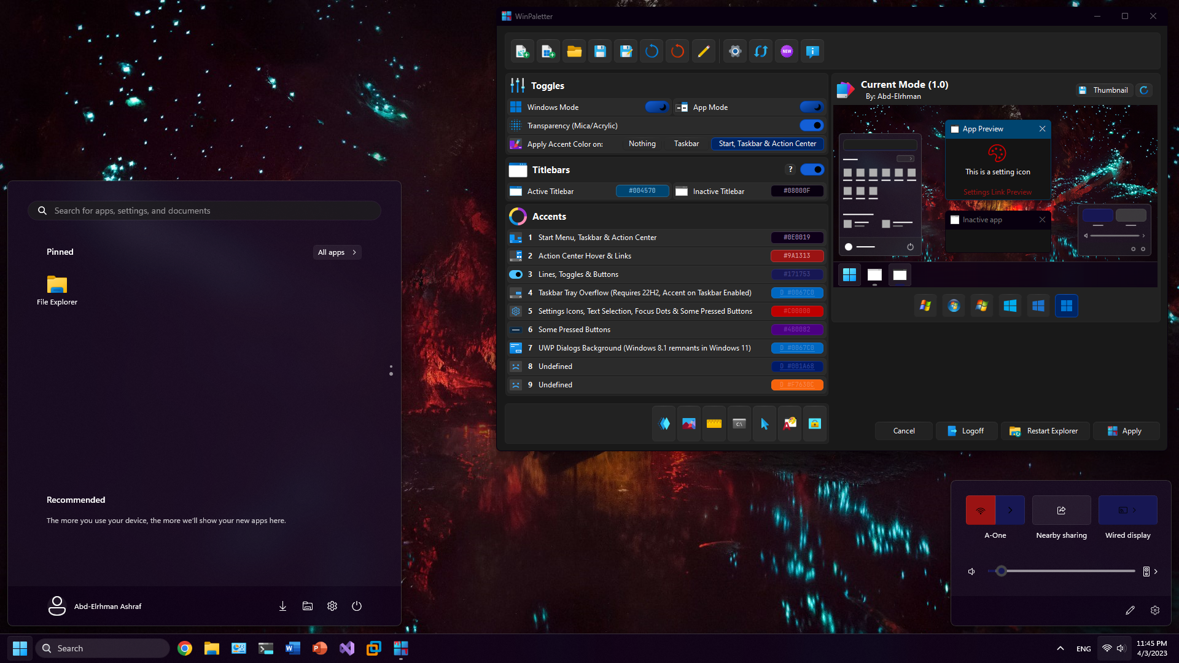The height and width of the screenshot is (663, 1179).
Task: Apply the current theme
Action: click(1126, 430)
